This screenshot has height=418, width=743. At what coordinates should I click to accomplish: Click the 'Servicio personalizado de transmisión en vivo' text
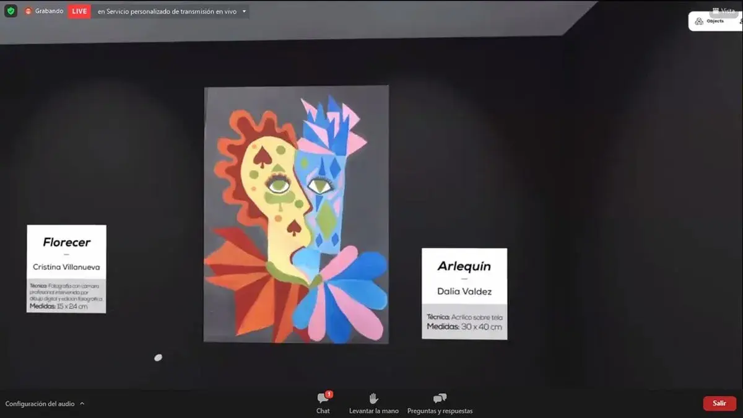(167, 11)
